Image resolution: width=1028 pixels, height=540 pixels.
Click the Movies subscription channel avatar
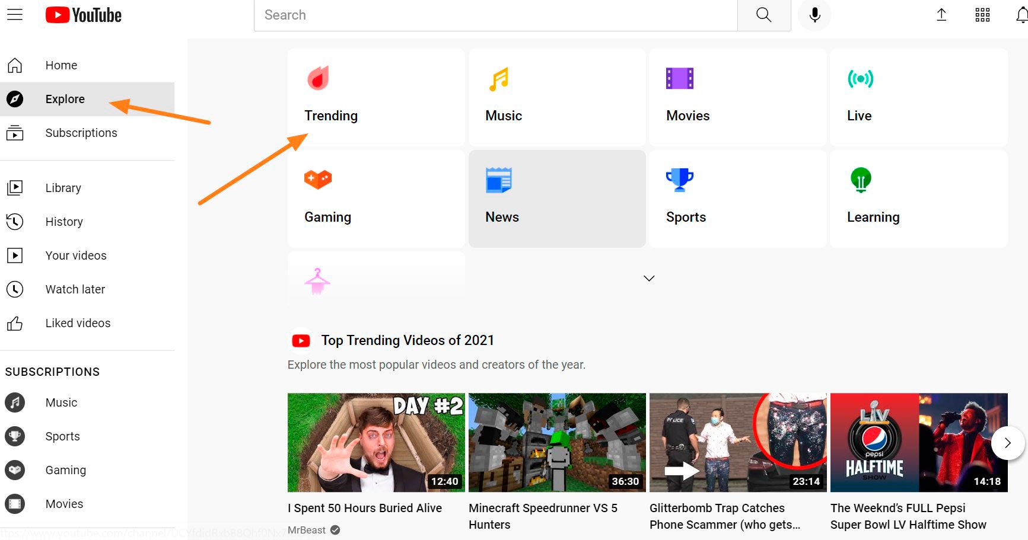tap(15, 504)
